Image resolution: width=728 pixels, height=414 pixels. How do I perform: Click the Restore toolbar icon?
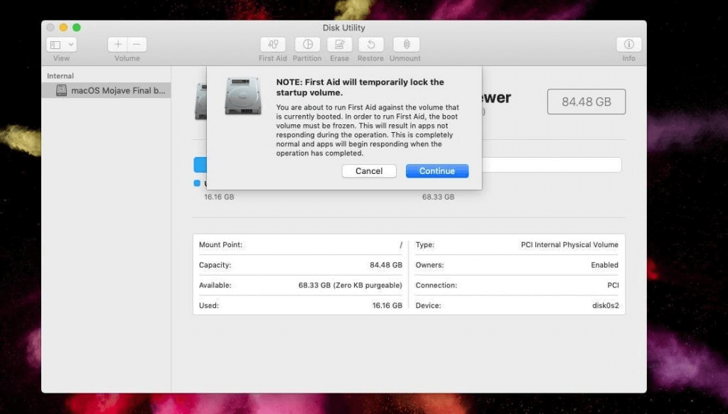coord(370,45)
